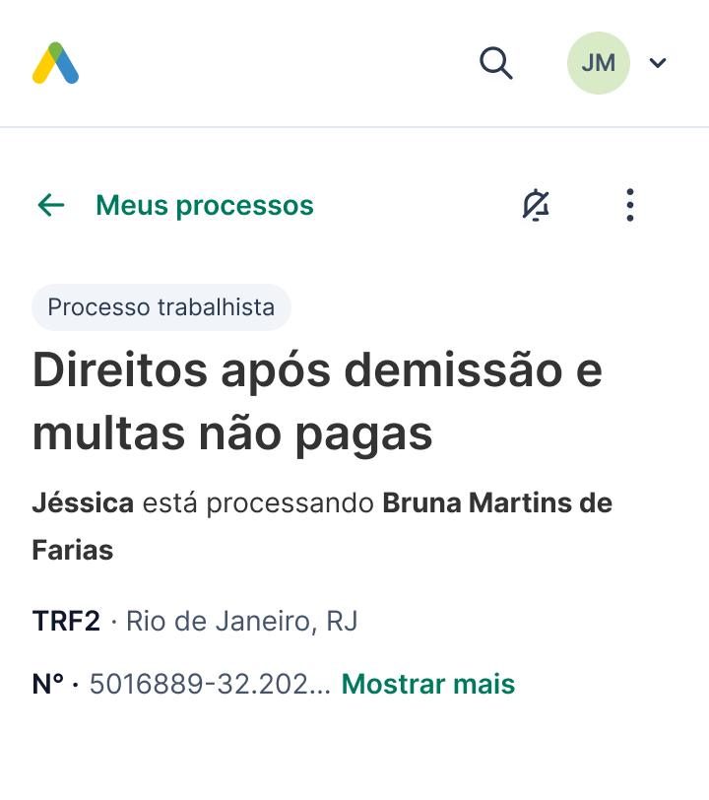Click the defendant name Bruna Martins de
The width and height of the screenshot is (709, 800).
(x=496, y=503)
